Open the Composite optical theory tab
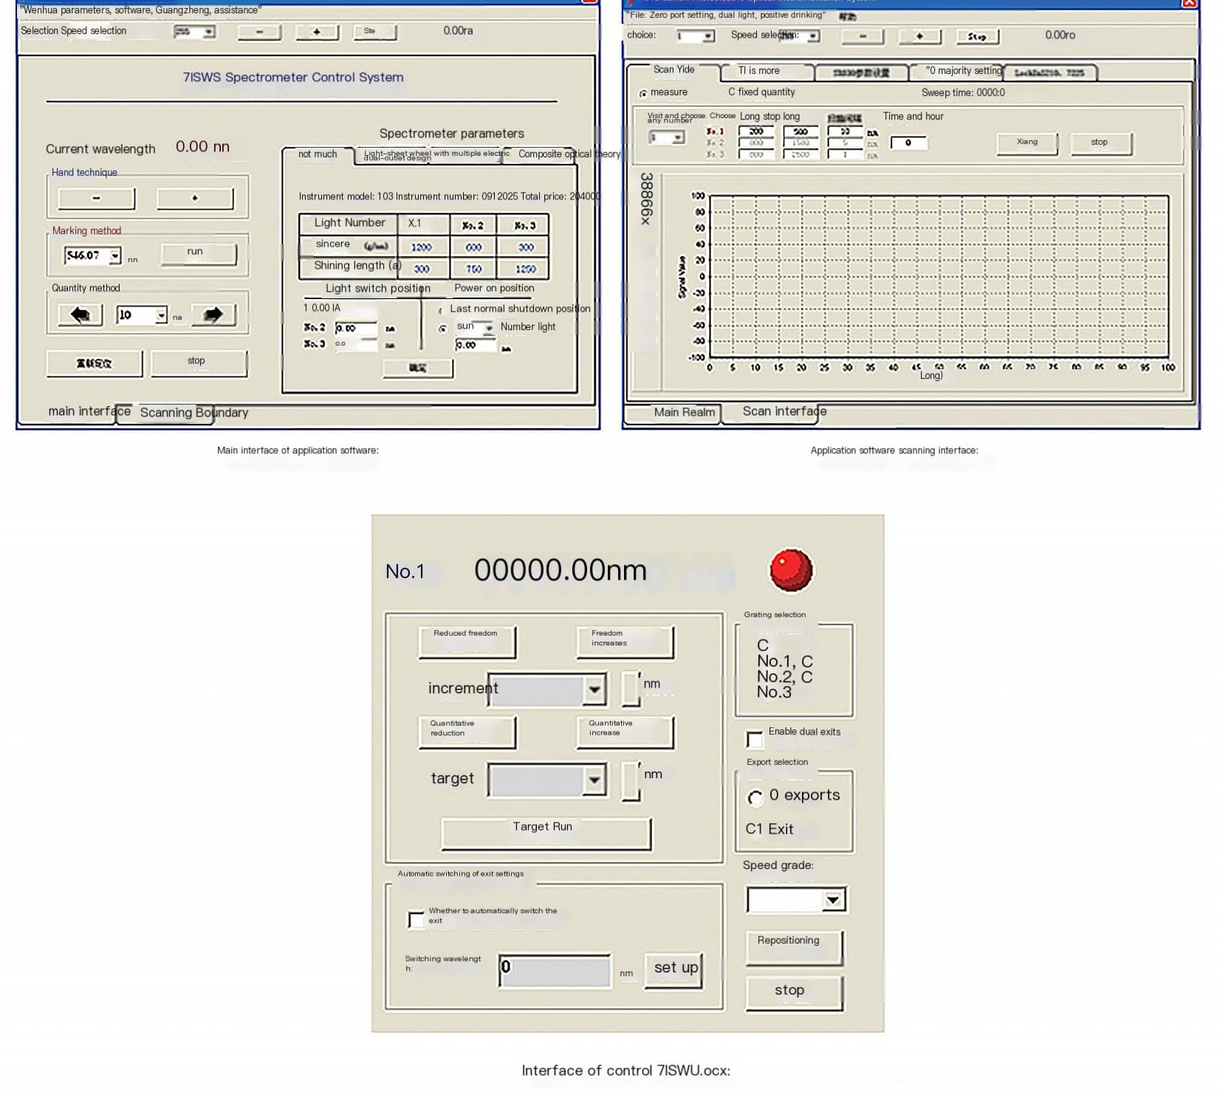 [x=569, y=154]
